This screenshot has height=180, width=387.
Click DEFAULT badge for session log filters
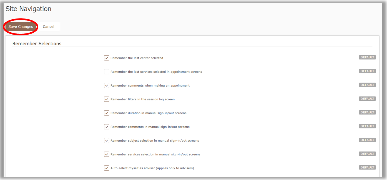367,99
